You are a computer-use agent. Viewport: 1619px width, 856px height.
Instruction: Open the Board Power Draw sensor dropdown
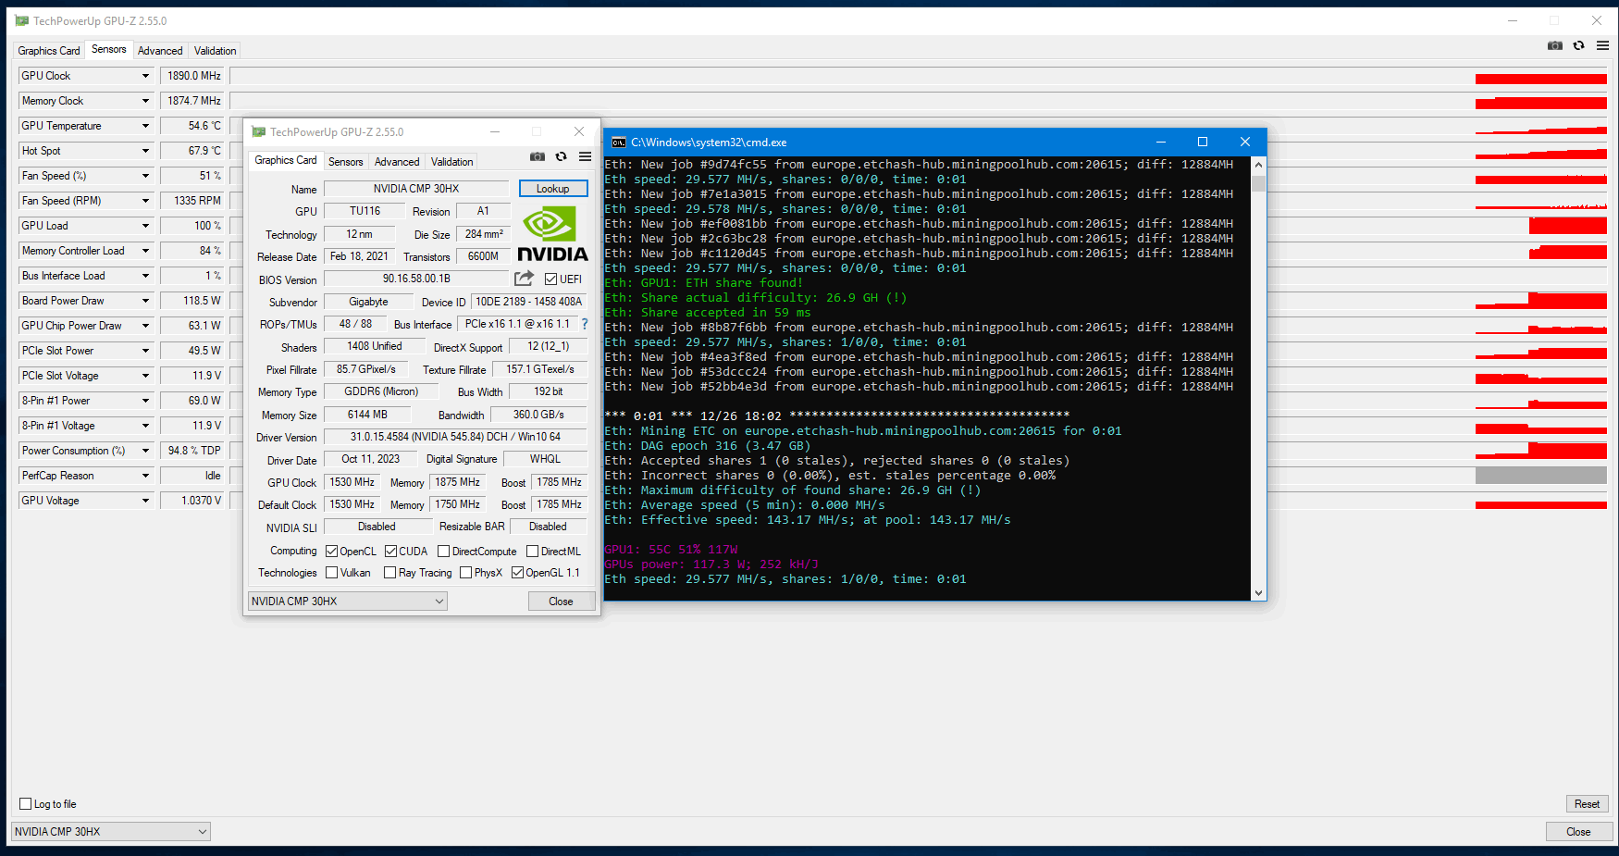pos(145,301)
